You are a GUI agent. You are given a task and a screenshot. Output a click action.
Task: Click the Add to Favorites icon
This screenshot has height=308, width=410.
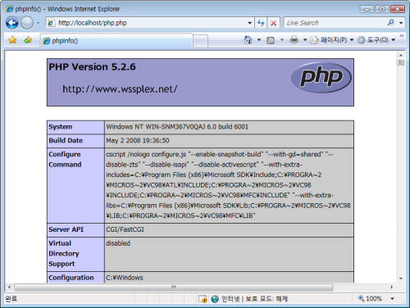pos(28,40)
